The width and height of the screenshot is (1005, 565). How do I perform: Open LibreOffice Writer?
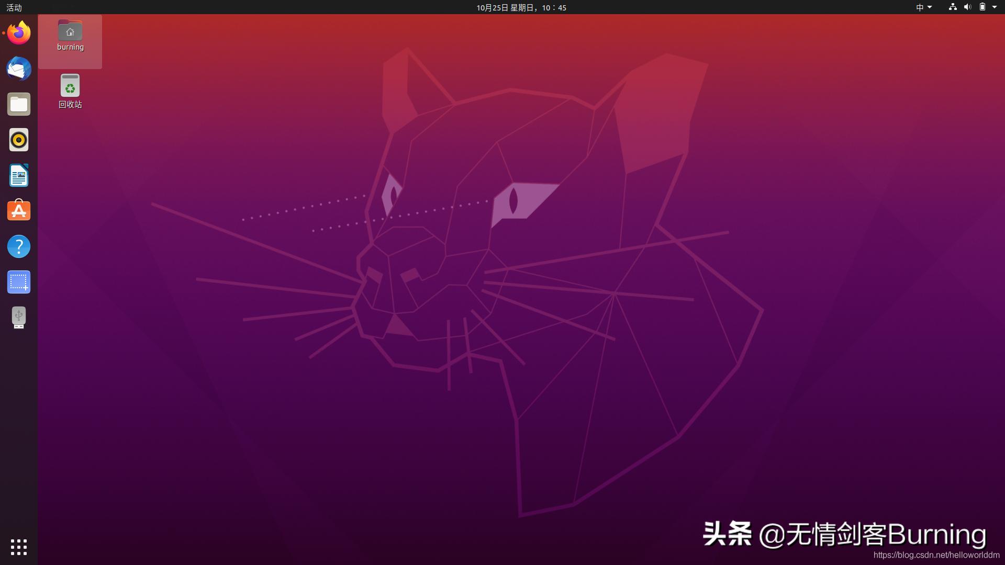tap(19, 175)
